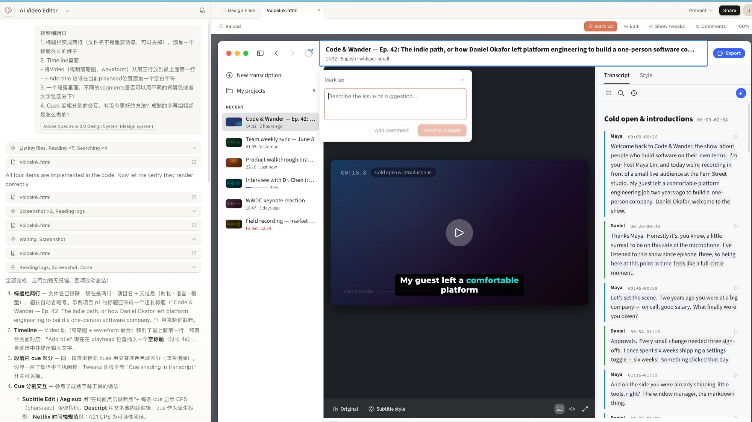Click the Export button
The width and height of the screenshot is (752, 422).
(729, 53)
